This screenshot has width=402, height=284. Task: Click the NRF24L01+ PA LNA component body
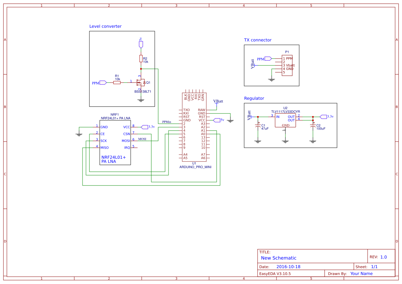point(115,142)
